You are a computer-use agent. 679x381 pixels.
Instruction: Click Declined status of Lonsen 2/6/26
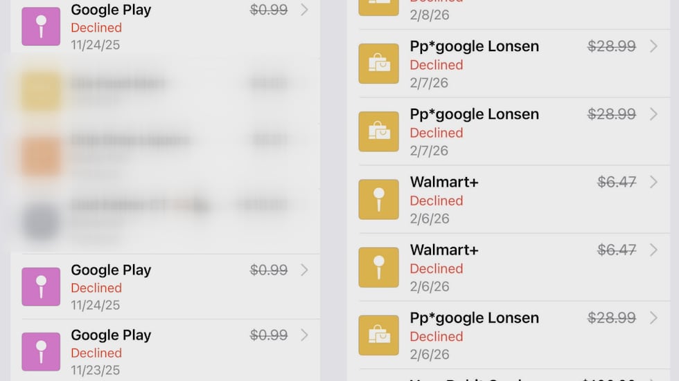coord(436,337)
